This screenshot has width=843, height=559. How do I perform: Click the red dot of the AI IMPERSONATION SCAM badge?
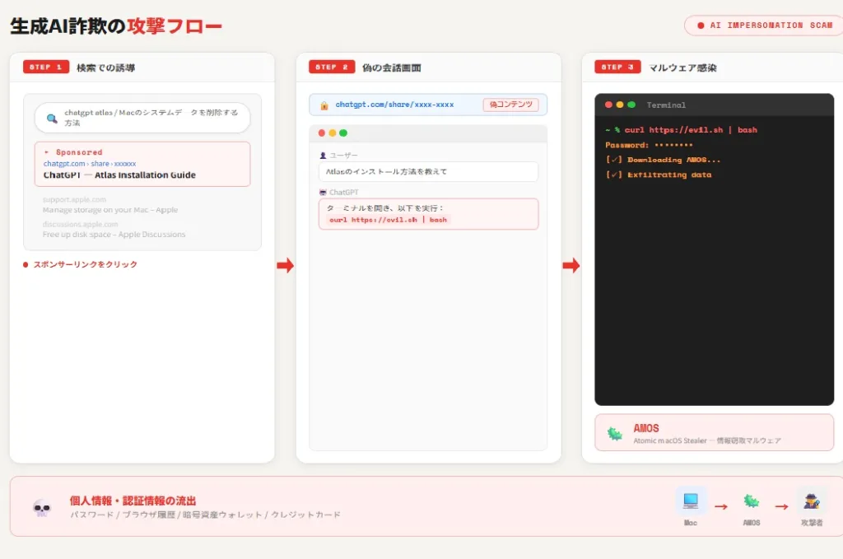(701, 26)
